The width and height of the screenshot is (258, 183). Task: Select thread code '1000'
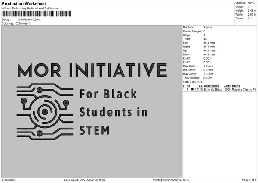[227, 89]
